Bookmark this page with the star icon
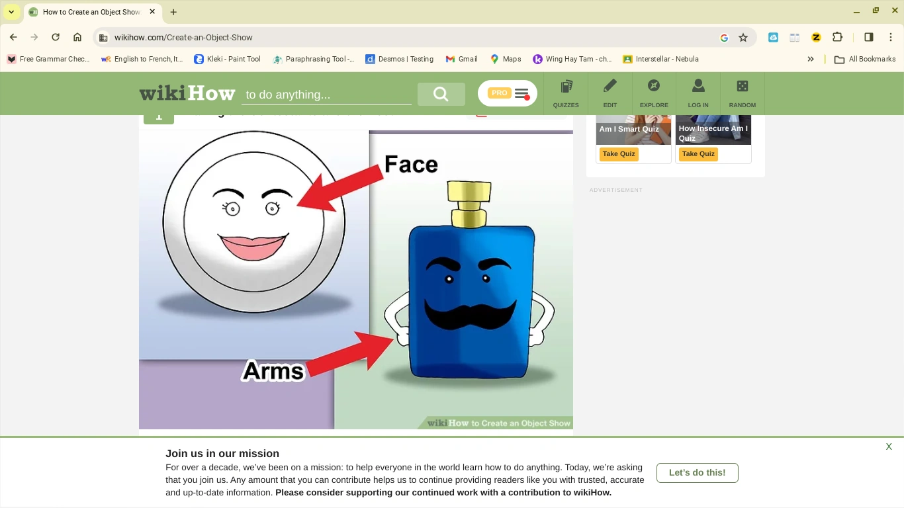This screenshot has height=508, width=904. click(743, 38)
